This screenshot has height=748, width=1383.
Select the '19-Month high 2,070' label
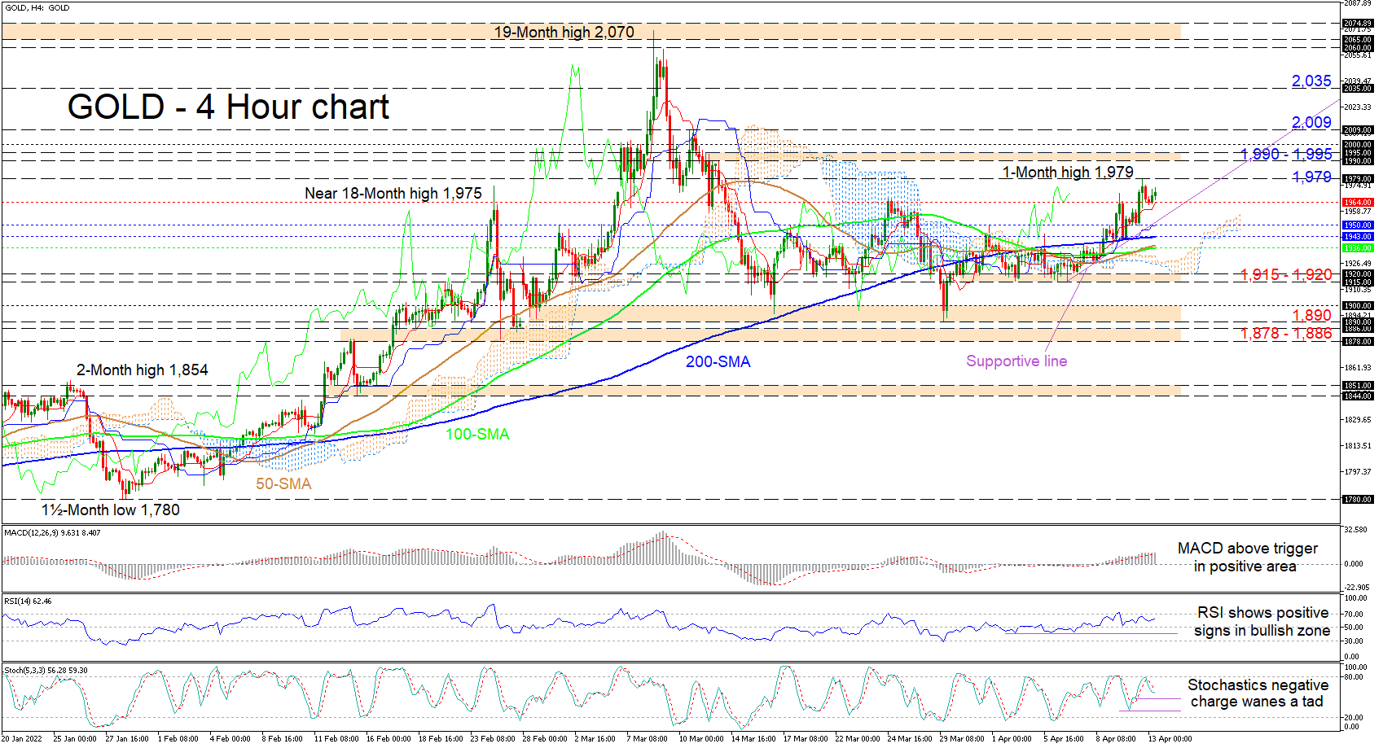pos(564,32)
